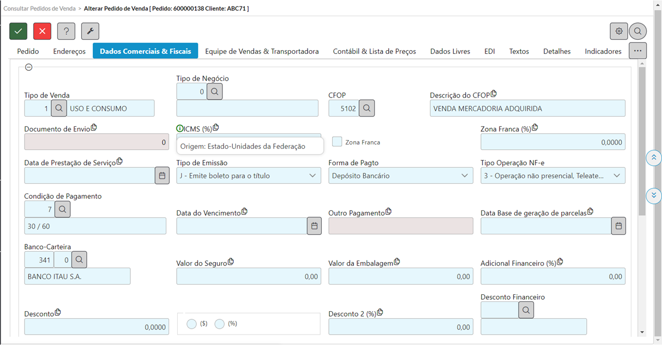Select the Dados Comerciais & Fiscais tab

click(x=146, y=51)
